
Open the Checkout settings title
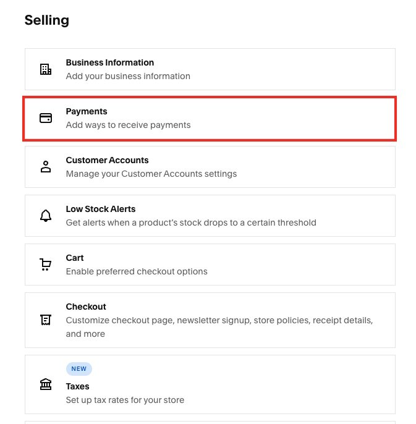point(86,307)
